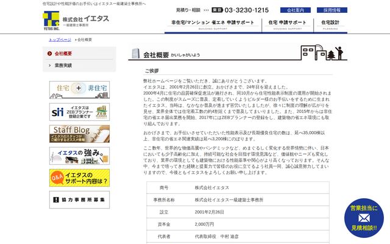Click the 代表者 table cell
Image resolution: width=390 pixels, height=244 pixels.
coord(164,237)
